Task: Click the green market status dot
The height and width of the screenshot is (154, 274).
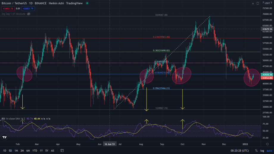Action: coord(87,3)
